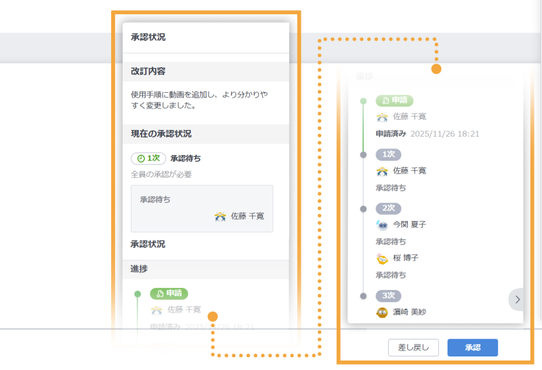
Task: Click 佐藤 千寛 avatar under right 申請 badge
Action: click(382, 117)
